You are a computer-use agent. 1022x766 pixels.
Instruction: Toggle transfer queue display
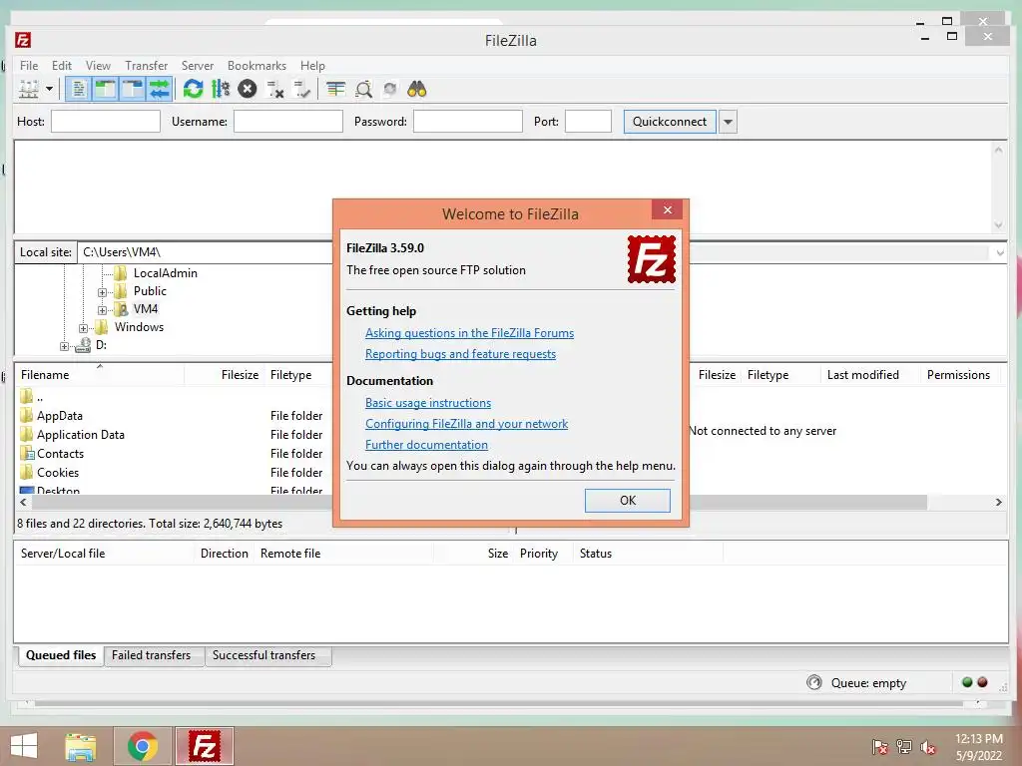click(x=159, y=89)
